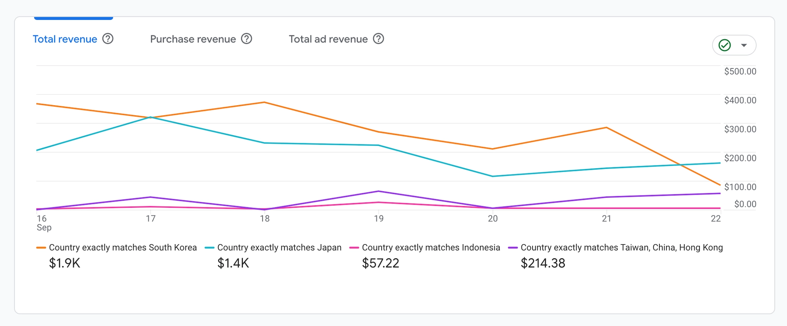Click the green data quality checkmark icon
This screenshot has height=326, width=787.
725,45
